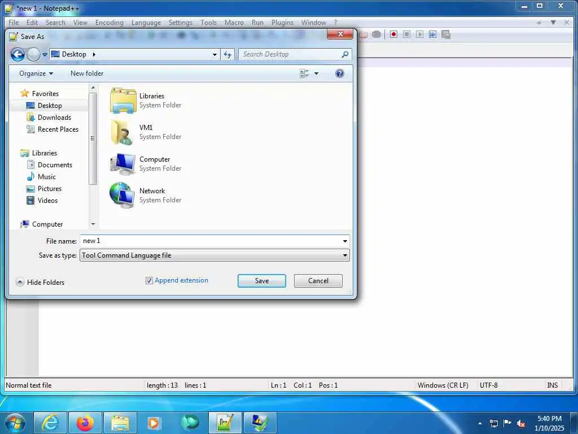The width and height of the screenshot is (578, 434).
Task: Click the Add new tab plus button
Action: pyautogui.click(x=539, y=23)
